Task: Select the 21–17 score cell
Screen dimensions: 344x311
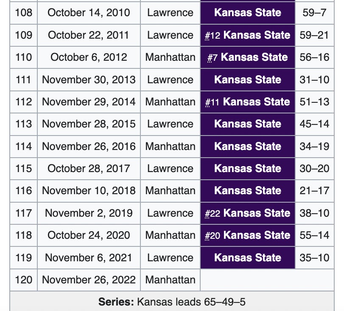Action: click(x=314, y=191)
